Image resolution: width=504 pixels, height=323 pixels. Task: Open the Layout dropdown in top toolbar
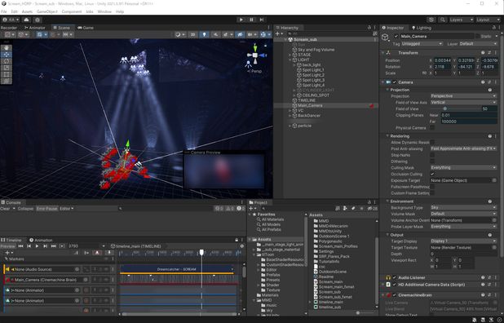coord(488,20)
